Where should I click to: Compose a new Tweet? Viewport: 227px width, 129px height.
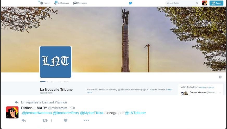tap(216, 3)
